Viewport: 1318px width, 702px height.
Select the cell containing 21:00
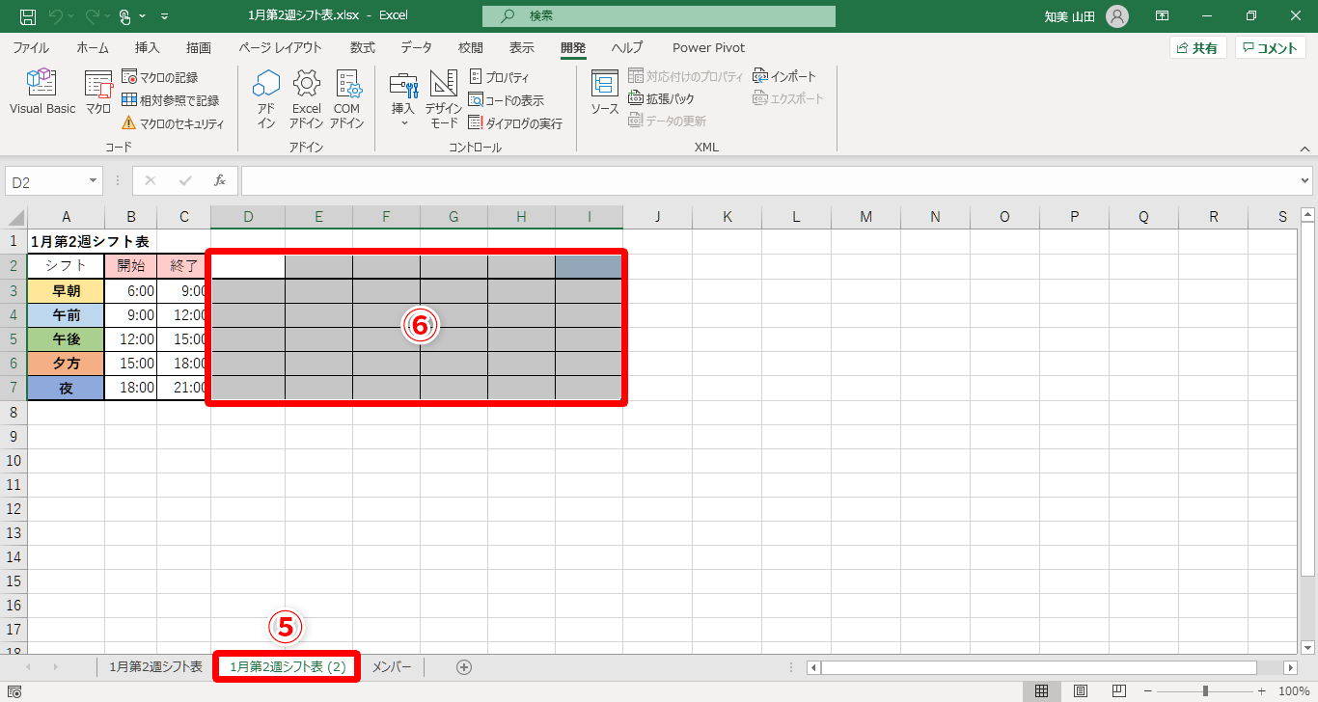[183, 388]
